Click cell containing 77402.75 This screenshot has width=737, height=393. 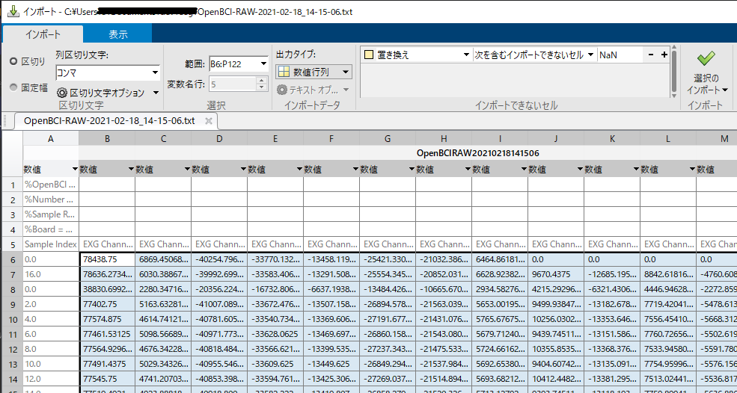[x=107, y=305]
